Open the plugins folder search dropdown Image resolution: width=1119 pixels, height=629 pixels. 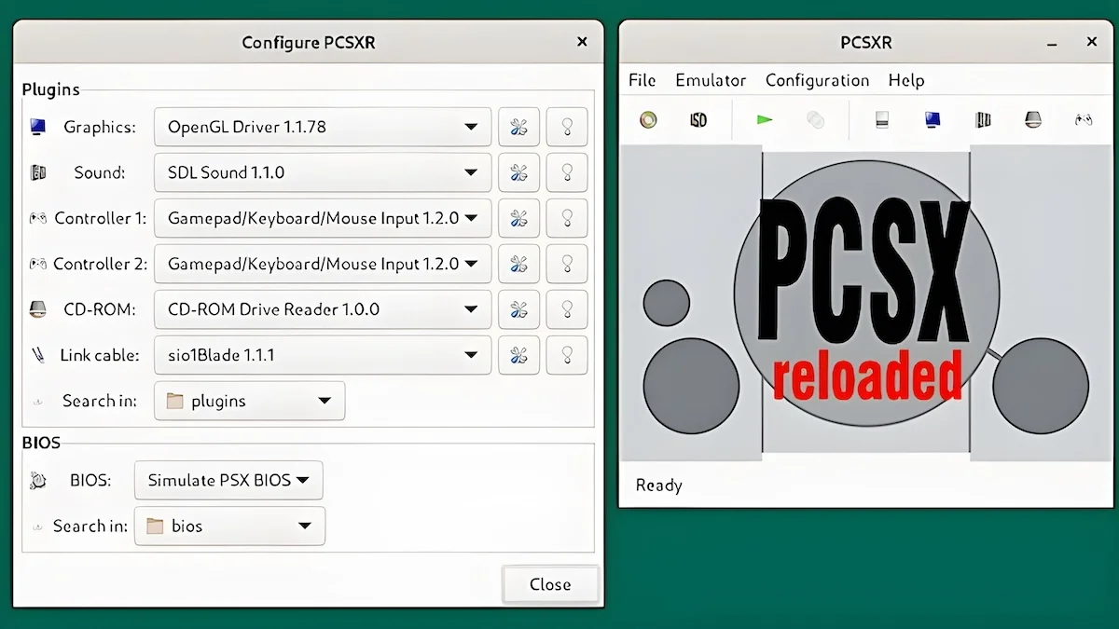click(250, 401)
